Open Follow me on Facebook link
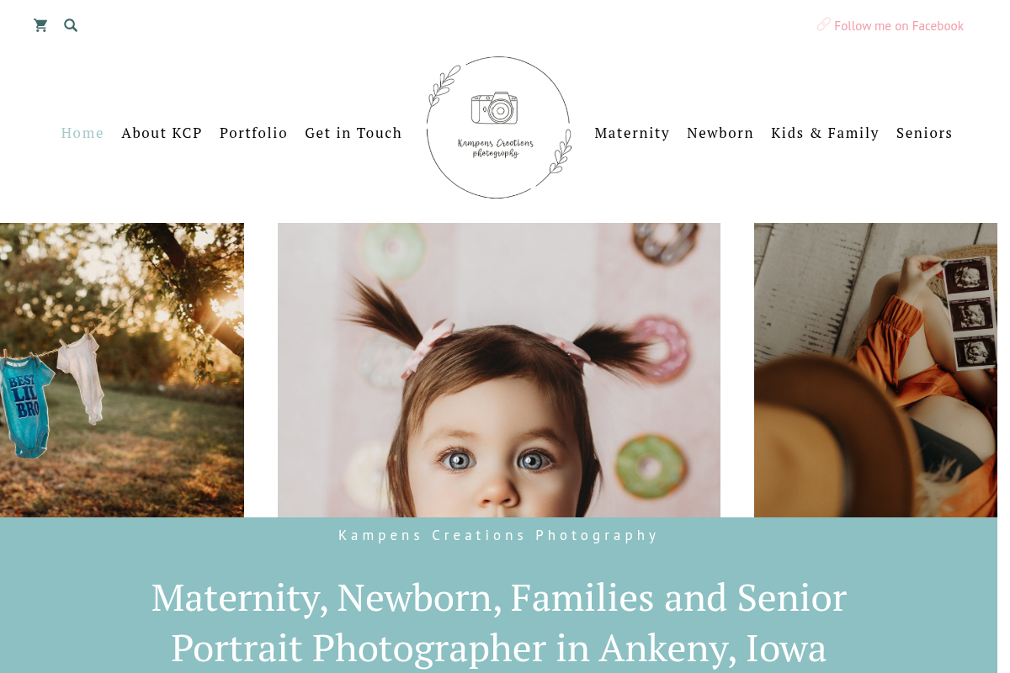The width and height of the screenshot is (1010, 673). (x=898, y=26)
